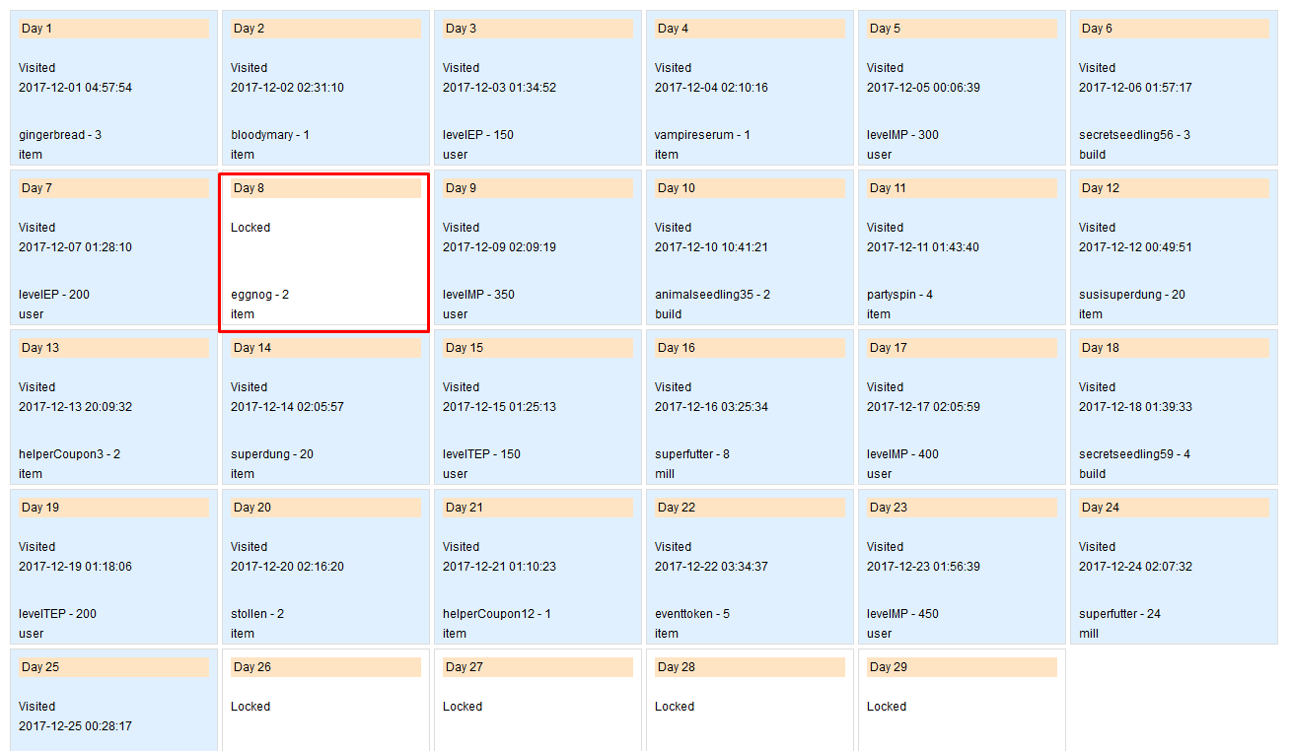Open the Day 25 visited tile
The image size is (1290, 751).
click(x=113, y=700)
